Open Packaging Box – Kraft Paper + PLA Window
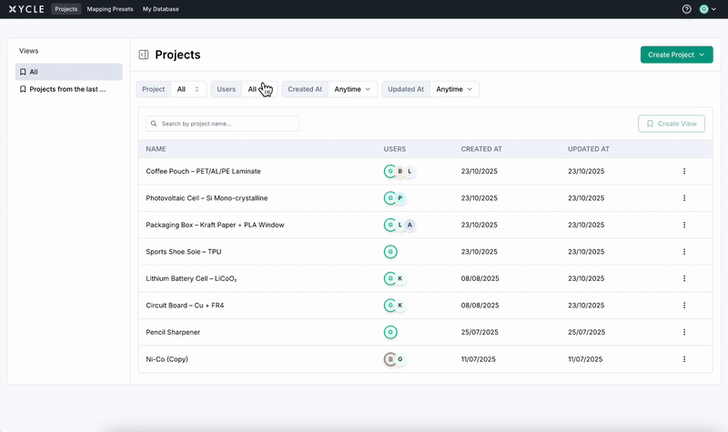728x432 pixels. (x=215, y=225)
